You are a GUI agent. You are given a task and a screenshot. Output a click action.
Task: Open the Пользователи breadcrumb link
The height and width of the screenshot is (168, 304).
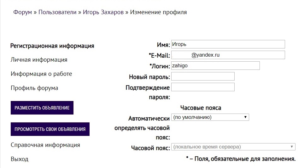pos(57,12)
